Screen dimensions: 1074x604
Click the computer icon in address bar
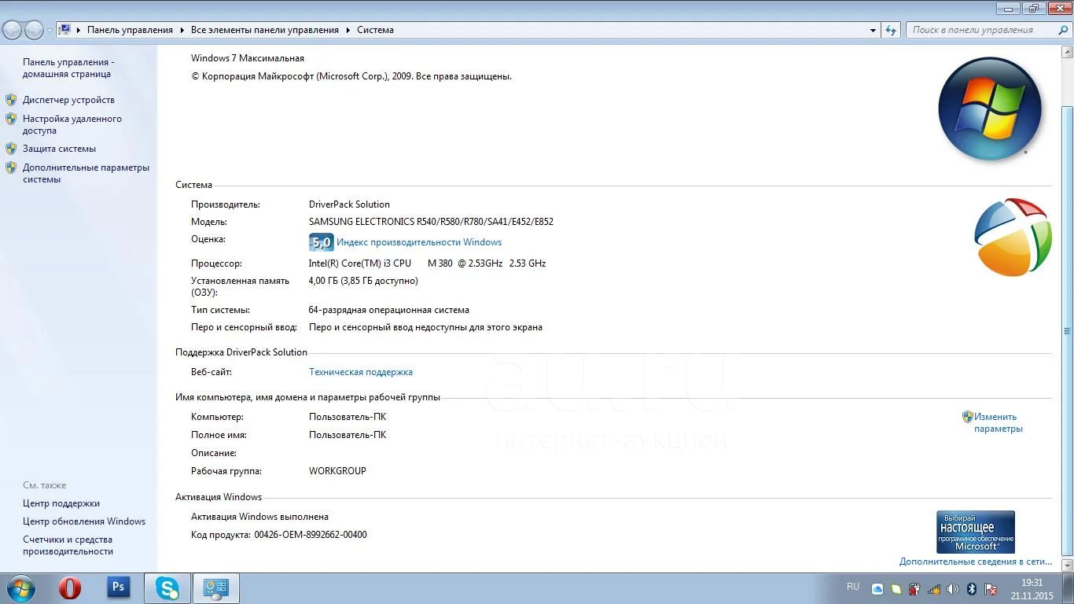[x=65, y=30]
